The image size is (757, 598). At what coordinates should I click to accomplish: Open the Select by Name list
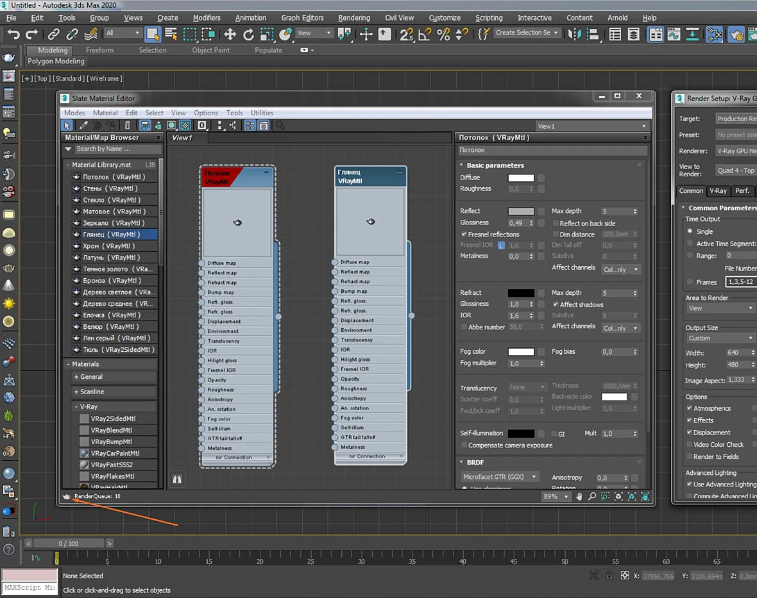tap(171, 34)
